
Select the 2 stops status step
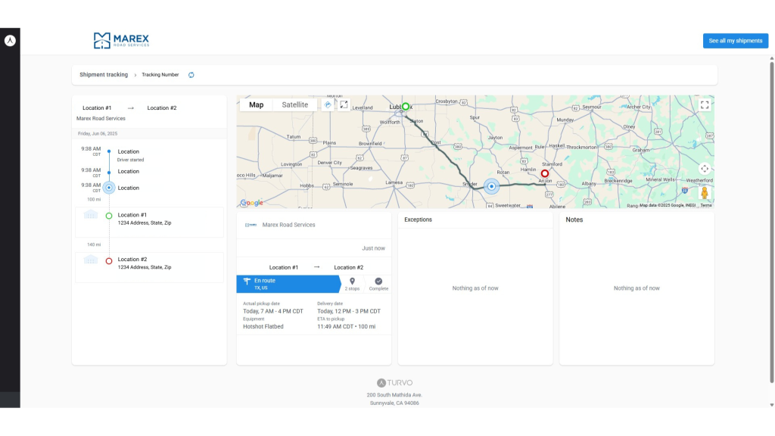(x=352, y=284)
